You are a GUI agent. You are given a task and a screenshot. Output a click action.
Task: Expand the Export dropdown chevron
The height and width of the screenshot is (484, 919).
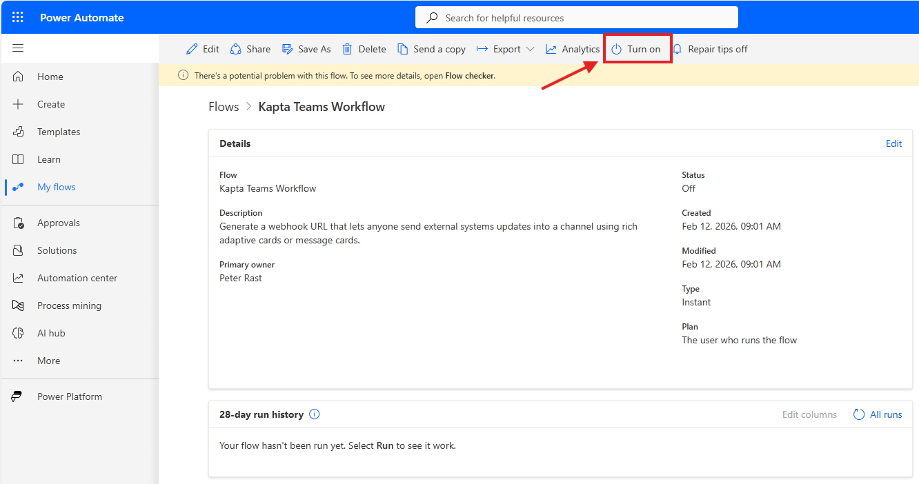tap(530, 49)
